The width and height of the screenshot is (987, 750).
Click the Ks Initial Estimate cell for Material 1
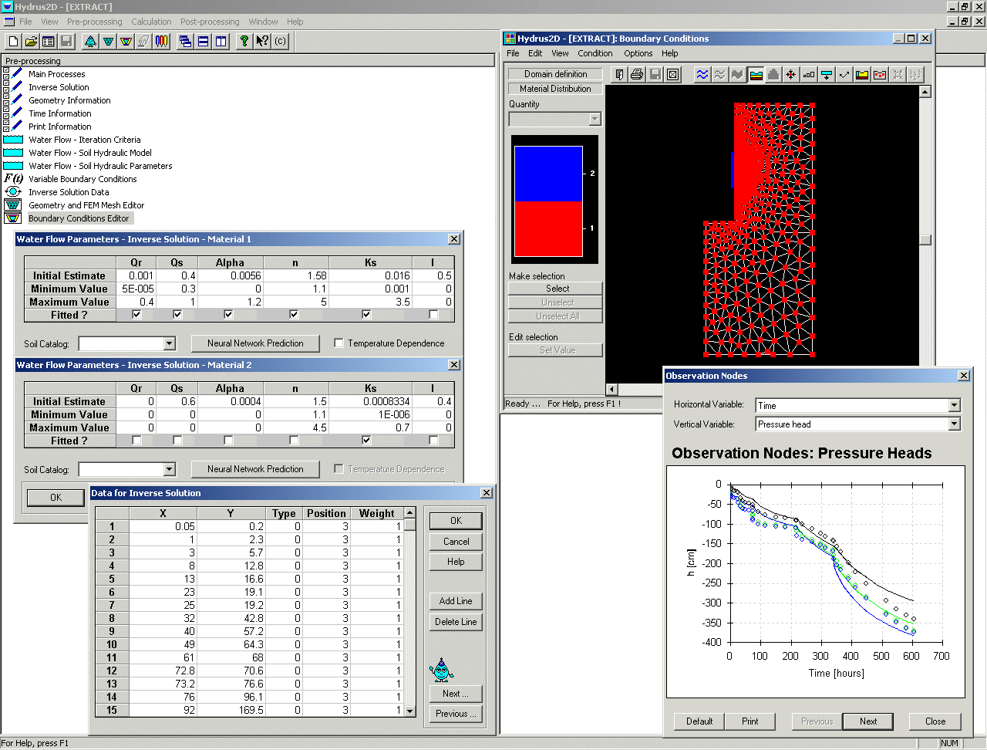[371, 275]
